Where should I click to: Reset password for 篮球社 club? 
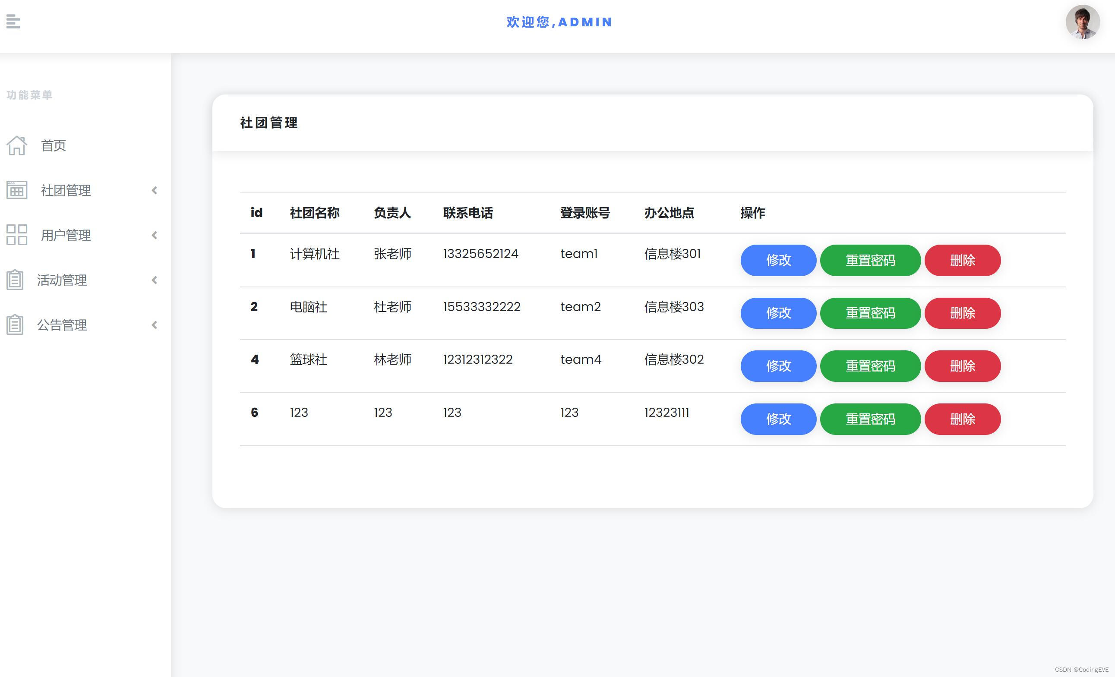(870, 366)
